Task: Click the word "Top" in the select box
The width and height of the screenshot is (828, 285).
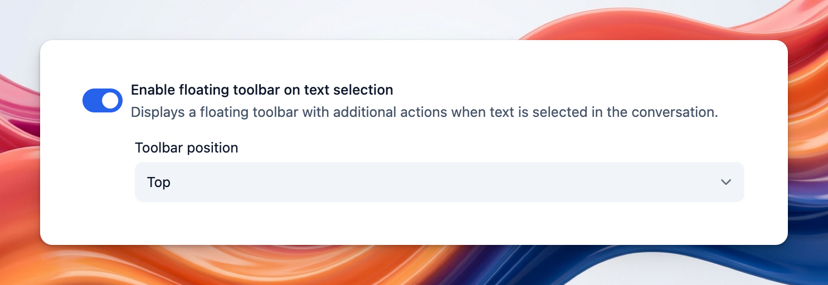Action: click(x=159, y=182)
